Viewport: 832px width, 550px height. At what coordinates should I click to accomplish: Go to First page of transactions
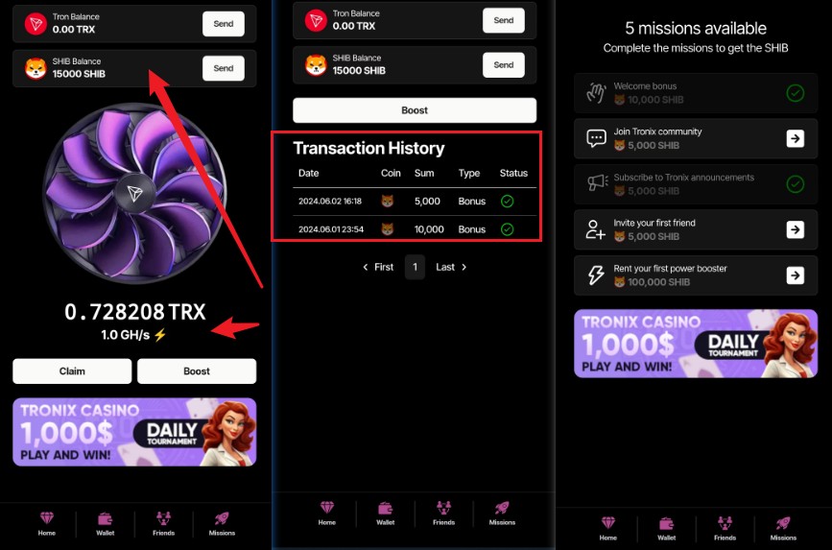pos(378,267)
